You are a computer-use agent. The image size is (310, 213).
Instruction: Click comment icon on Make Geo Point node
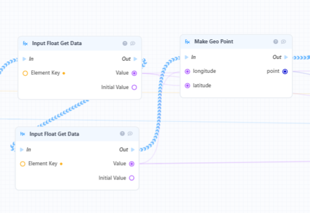point(283,42)
